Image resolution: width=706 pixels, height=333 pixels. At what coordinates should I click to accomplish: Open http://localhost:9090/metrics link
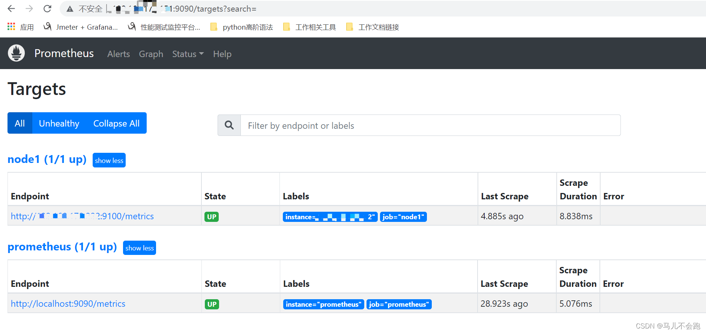68,304
